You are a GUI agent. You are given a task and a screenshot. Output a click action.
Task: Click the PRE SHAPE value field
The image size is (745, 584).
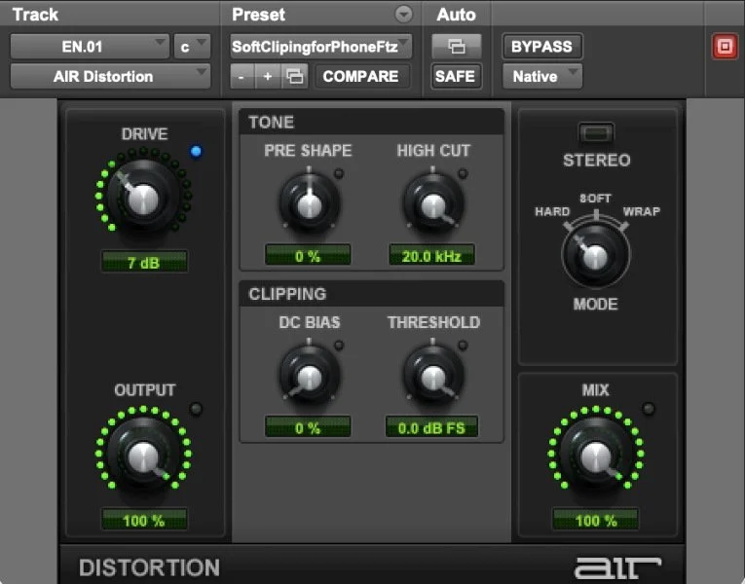308,256
